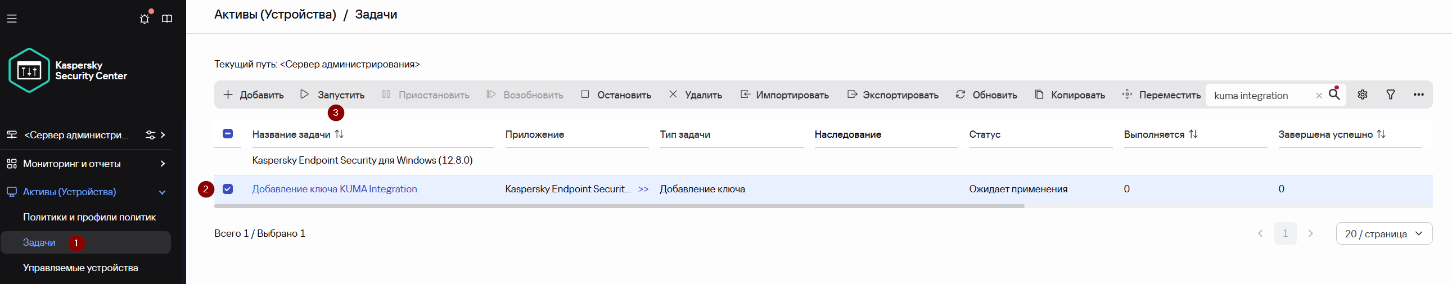Open Политики и профили политик
The height and width of the screenshot is (284, 1452).
coord(89,217)
